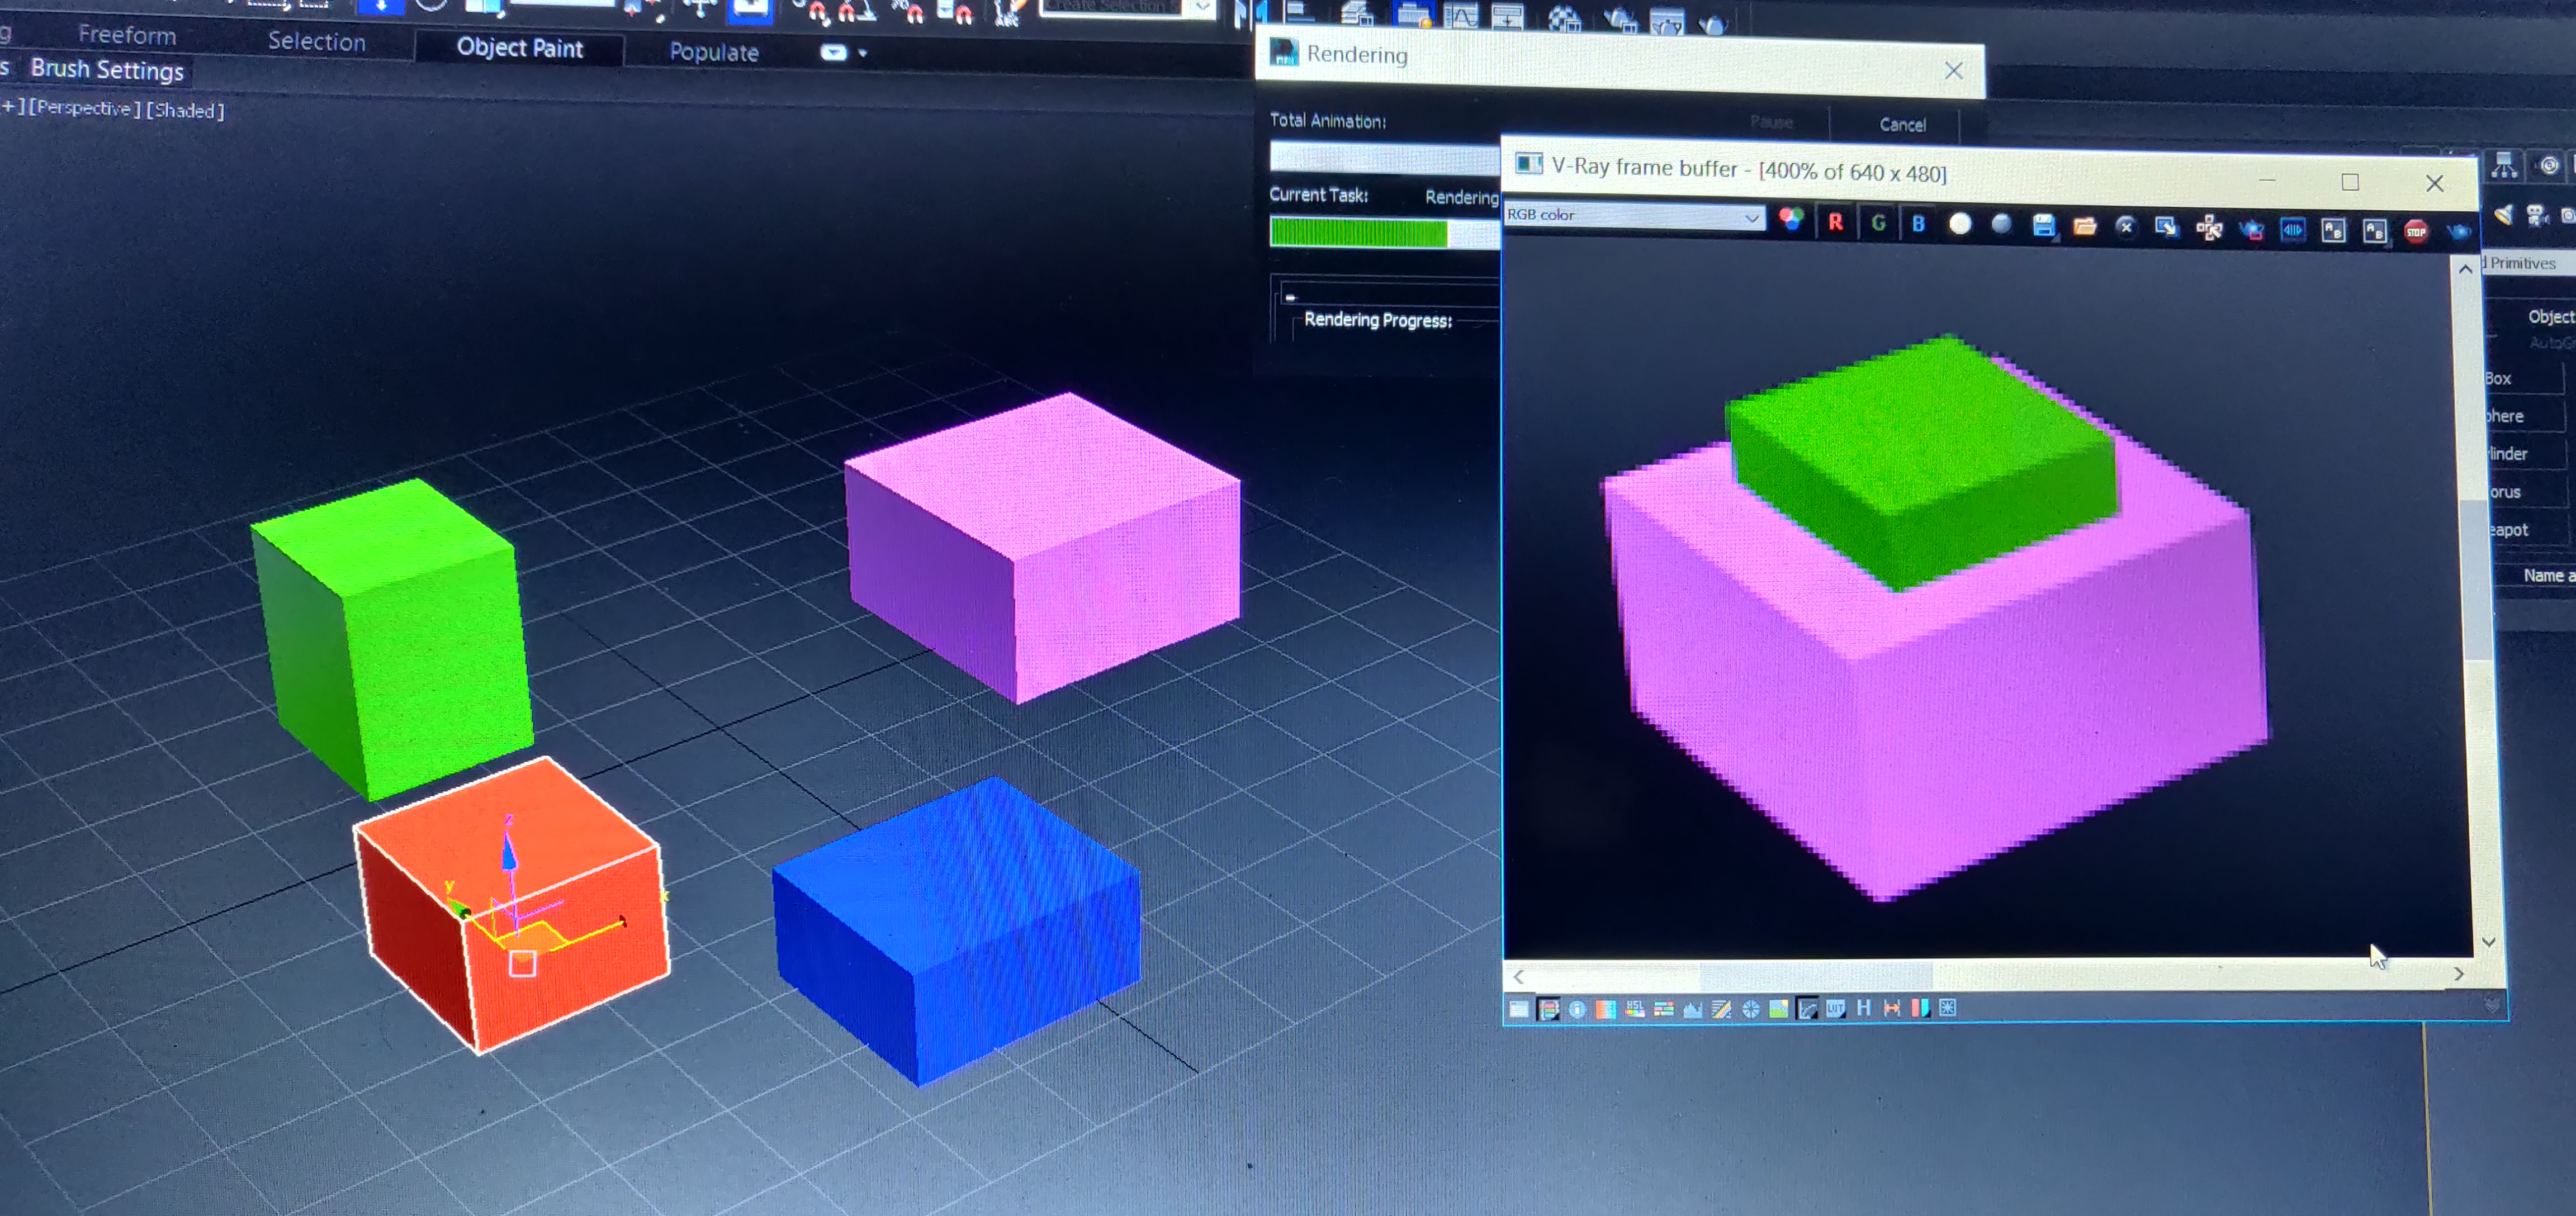Click the frame buffer scroll-down arrow
Screen dimensions: 2576x1216
(2488, 942)
